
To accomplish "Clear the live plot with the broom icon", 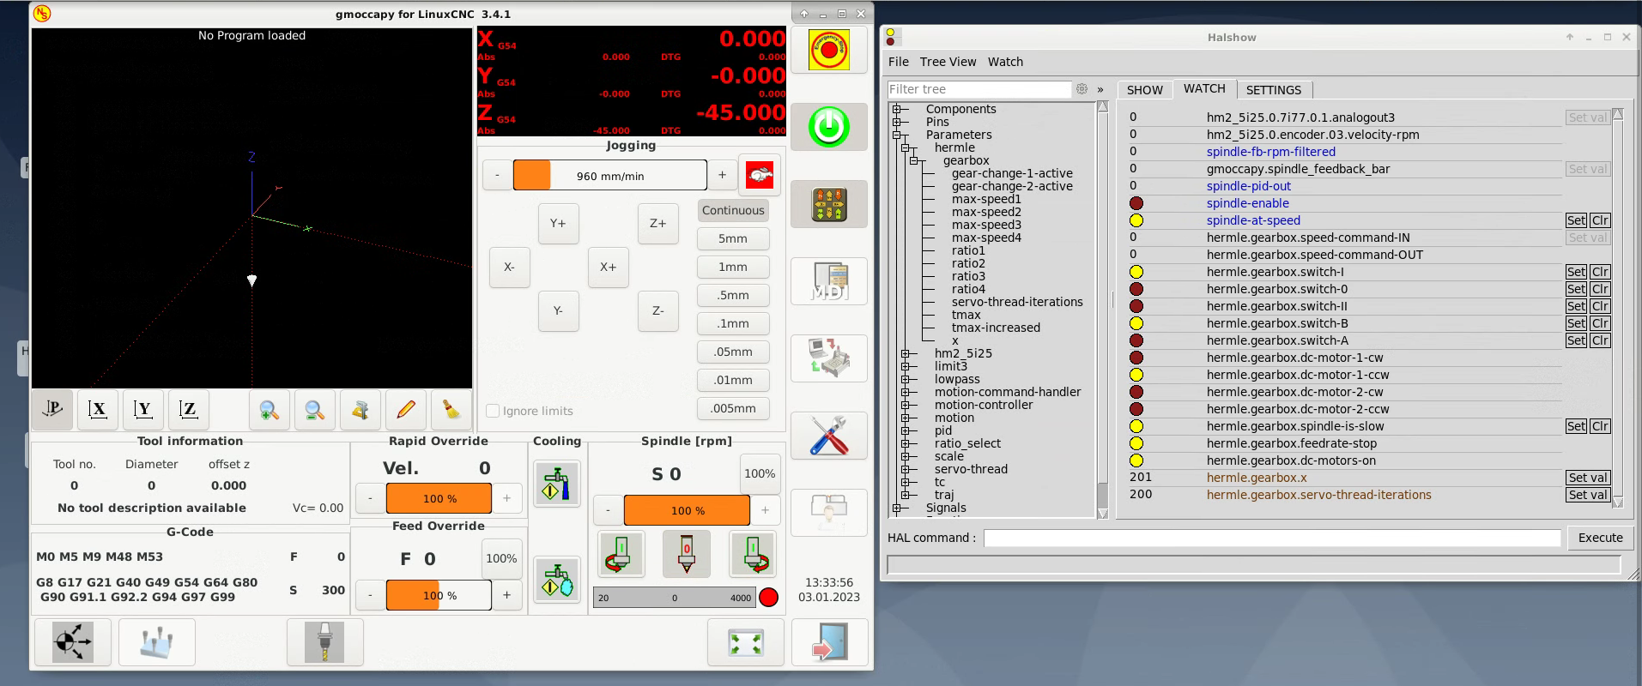I will click(451, 410).
